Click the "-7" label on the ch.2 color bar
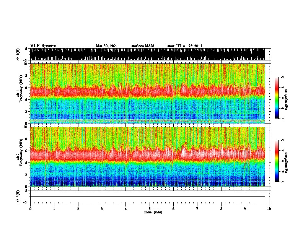303x234 pixels. (x=282, y=182)
